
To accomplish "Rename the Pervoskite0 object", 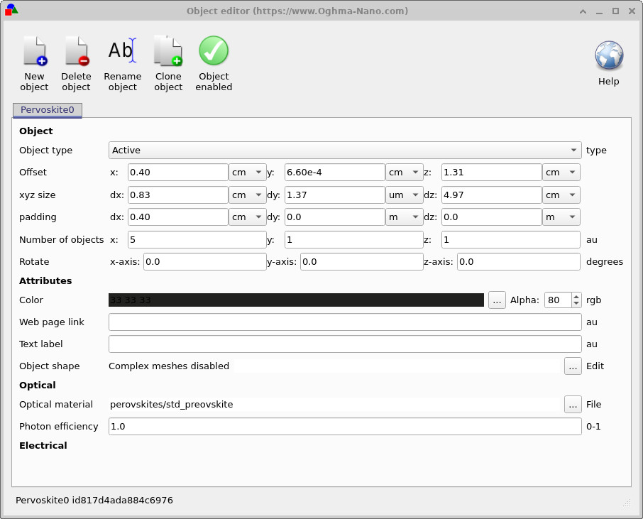I will click(x=122, y=62).
